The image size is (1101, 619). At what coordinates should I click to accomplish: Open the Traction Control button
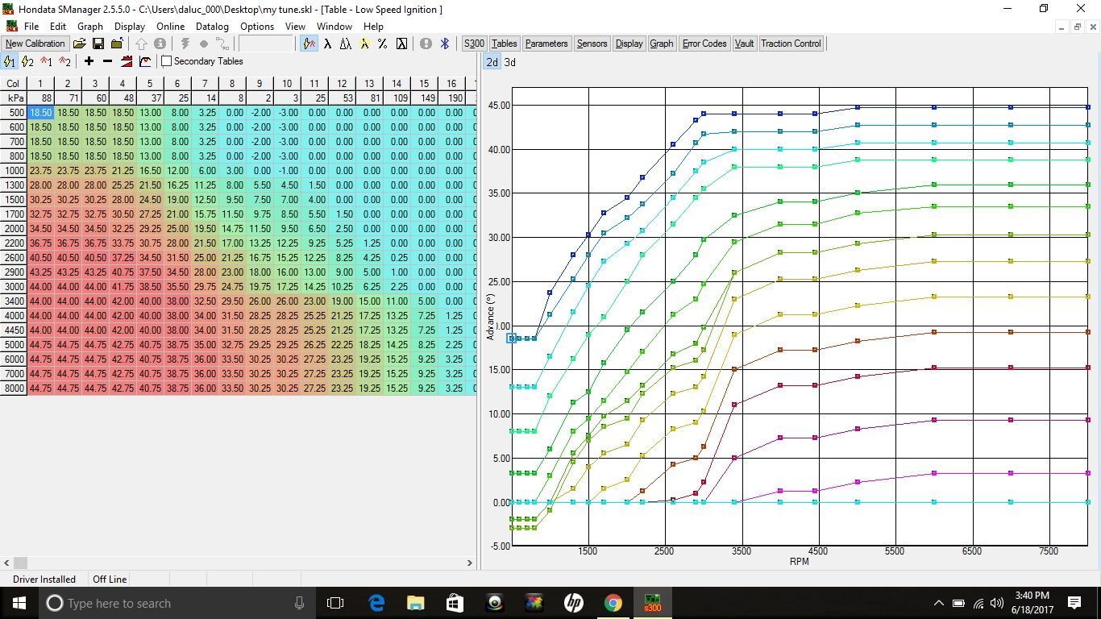point(790,44)
